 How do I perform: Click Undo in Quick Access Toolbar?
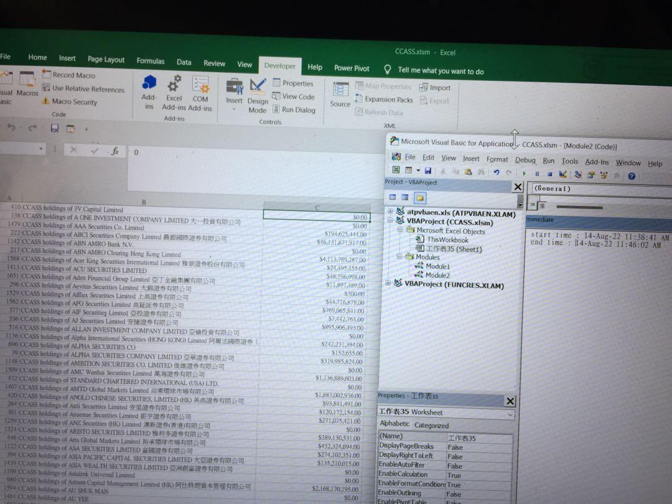pos(11,128)
